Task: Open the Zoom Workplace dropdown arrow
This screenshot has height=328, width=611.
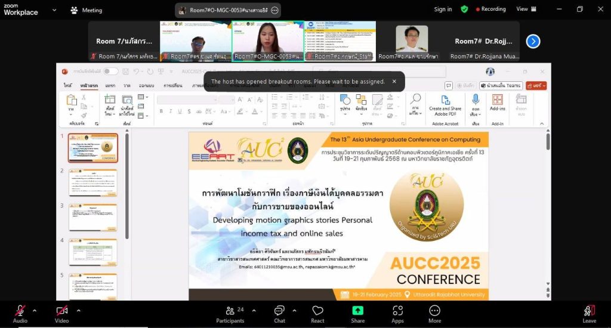Action: click(54, 10)
